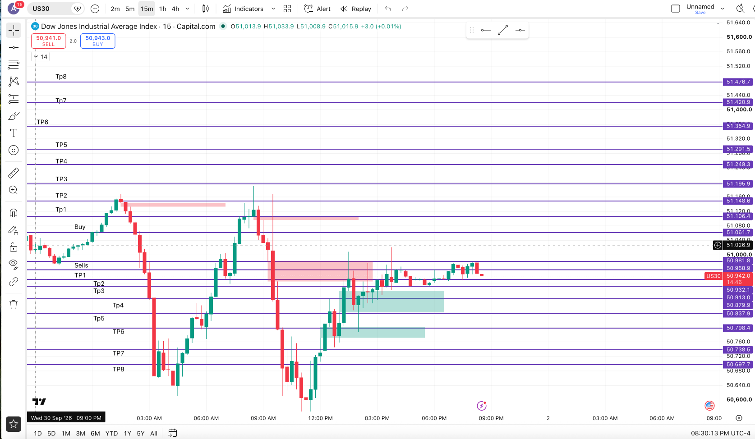Select the ruler measure tool
The height and width of the screenshot is (439, 755).
click(14, 173)
